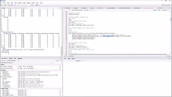Open the Addins dropdown
Viewport: 172px width, 97px height.
point(38,5)
